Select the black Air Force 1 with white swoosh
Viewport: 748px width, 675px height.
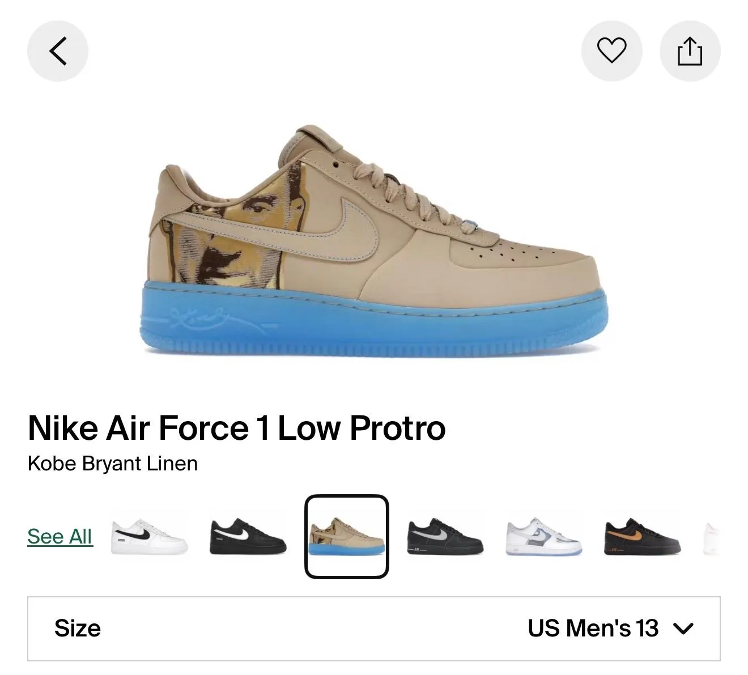pos(248,537)
